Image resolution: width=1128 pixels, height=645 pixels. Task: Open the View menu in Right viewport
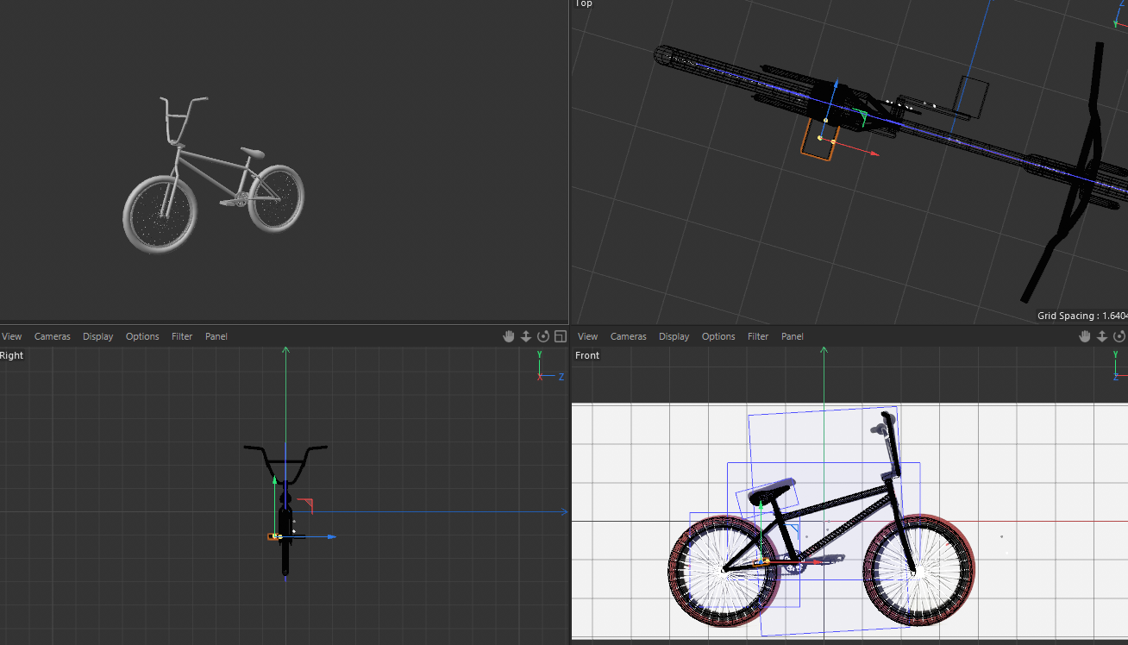click(x=12, y=336)
